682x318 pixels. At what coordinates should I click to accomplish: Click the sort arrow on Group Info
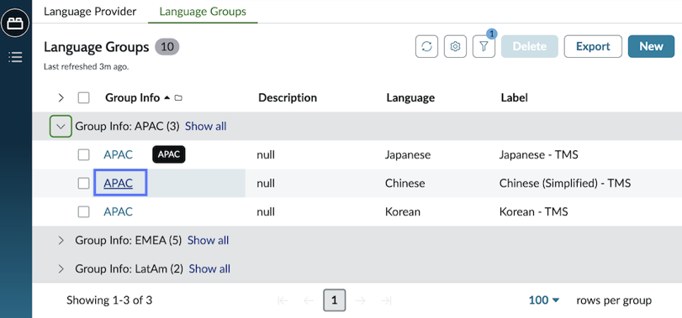167,98
